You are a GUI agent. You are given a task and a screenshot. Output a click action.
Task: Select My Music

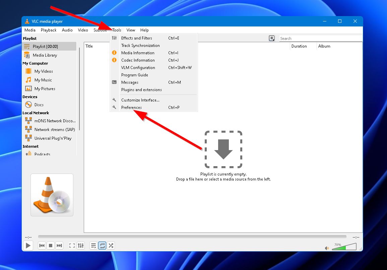click(49, 80)
